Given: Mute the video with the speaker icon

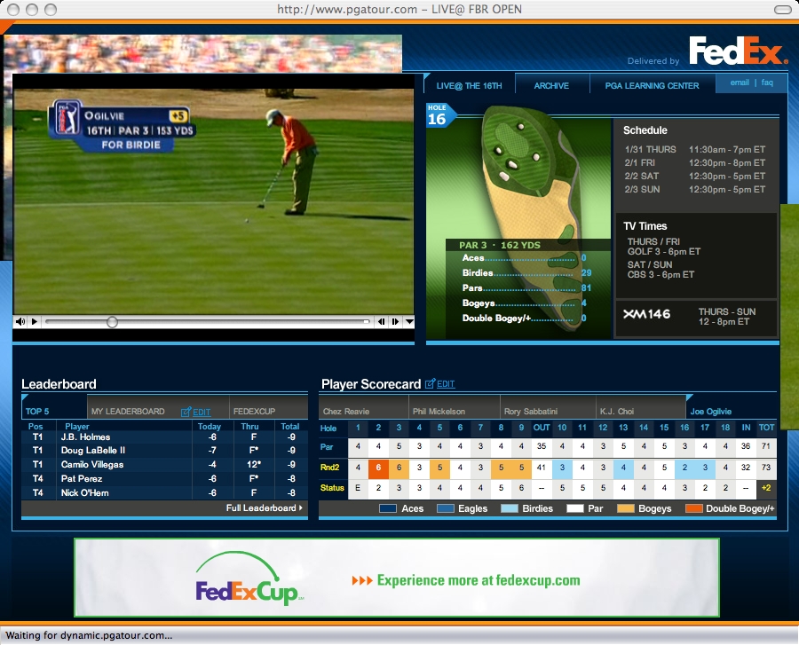Looking at the screenshot, I should point(20,322).
